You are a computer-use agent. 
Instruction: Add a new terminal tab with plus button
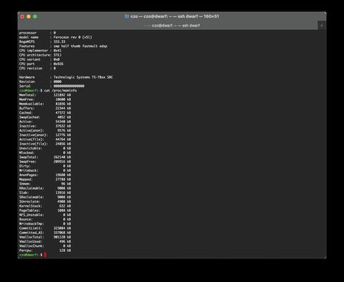click(322, 25)
